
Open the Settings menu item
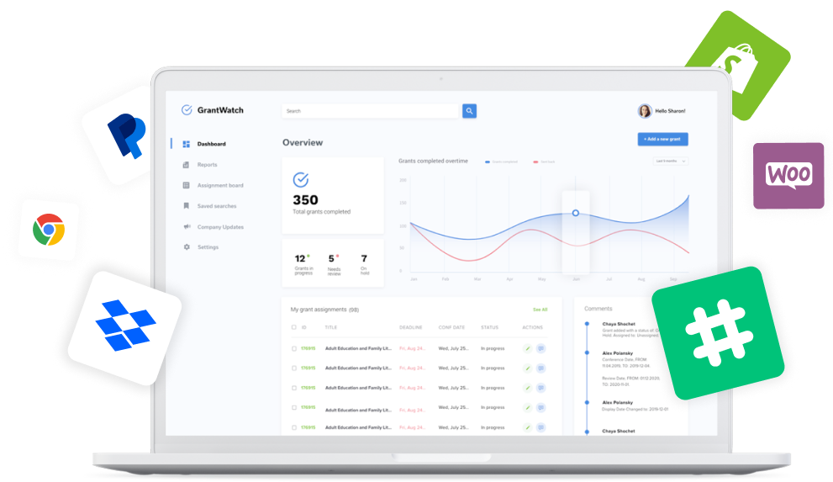point(208,247)
